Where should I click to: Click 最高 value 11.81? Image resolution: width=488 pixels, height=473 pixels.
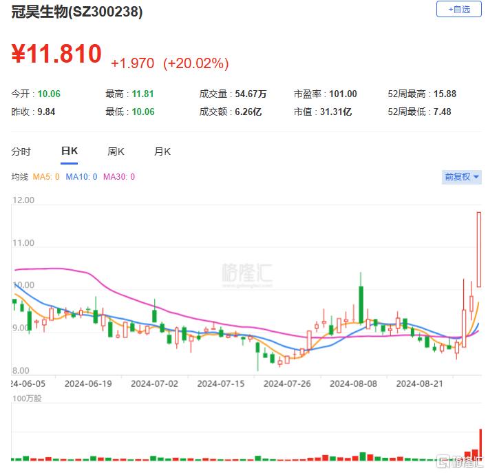coord(142,94)
